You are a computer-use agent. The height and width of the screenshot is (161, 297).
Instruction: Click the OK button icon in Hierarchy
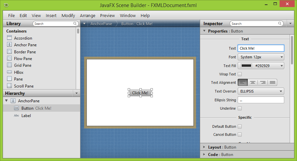pyautogui.click(x=16, y=108)
